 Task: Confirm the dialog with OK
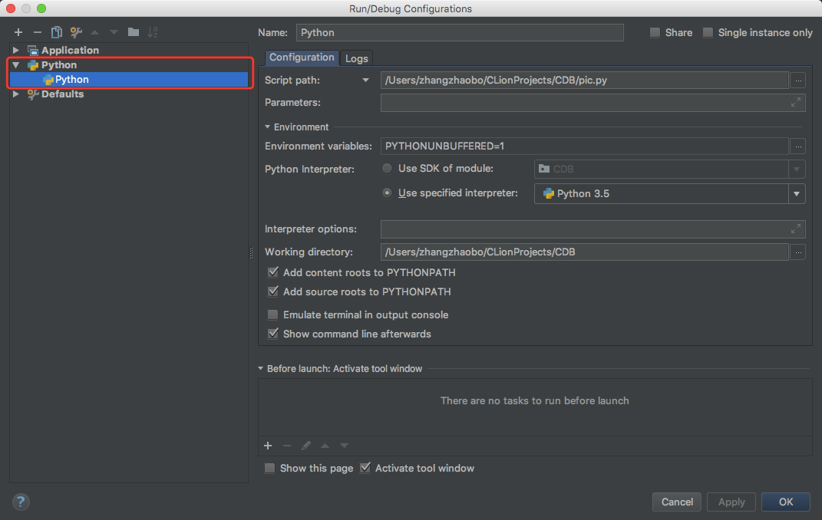click(785, 502)
